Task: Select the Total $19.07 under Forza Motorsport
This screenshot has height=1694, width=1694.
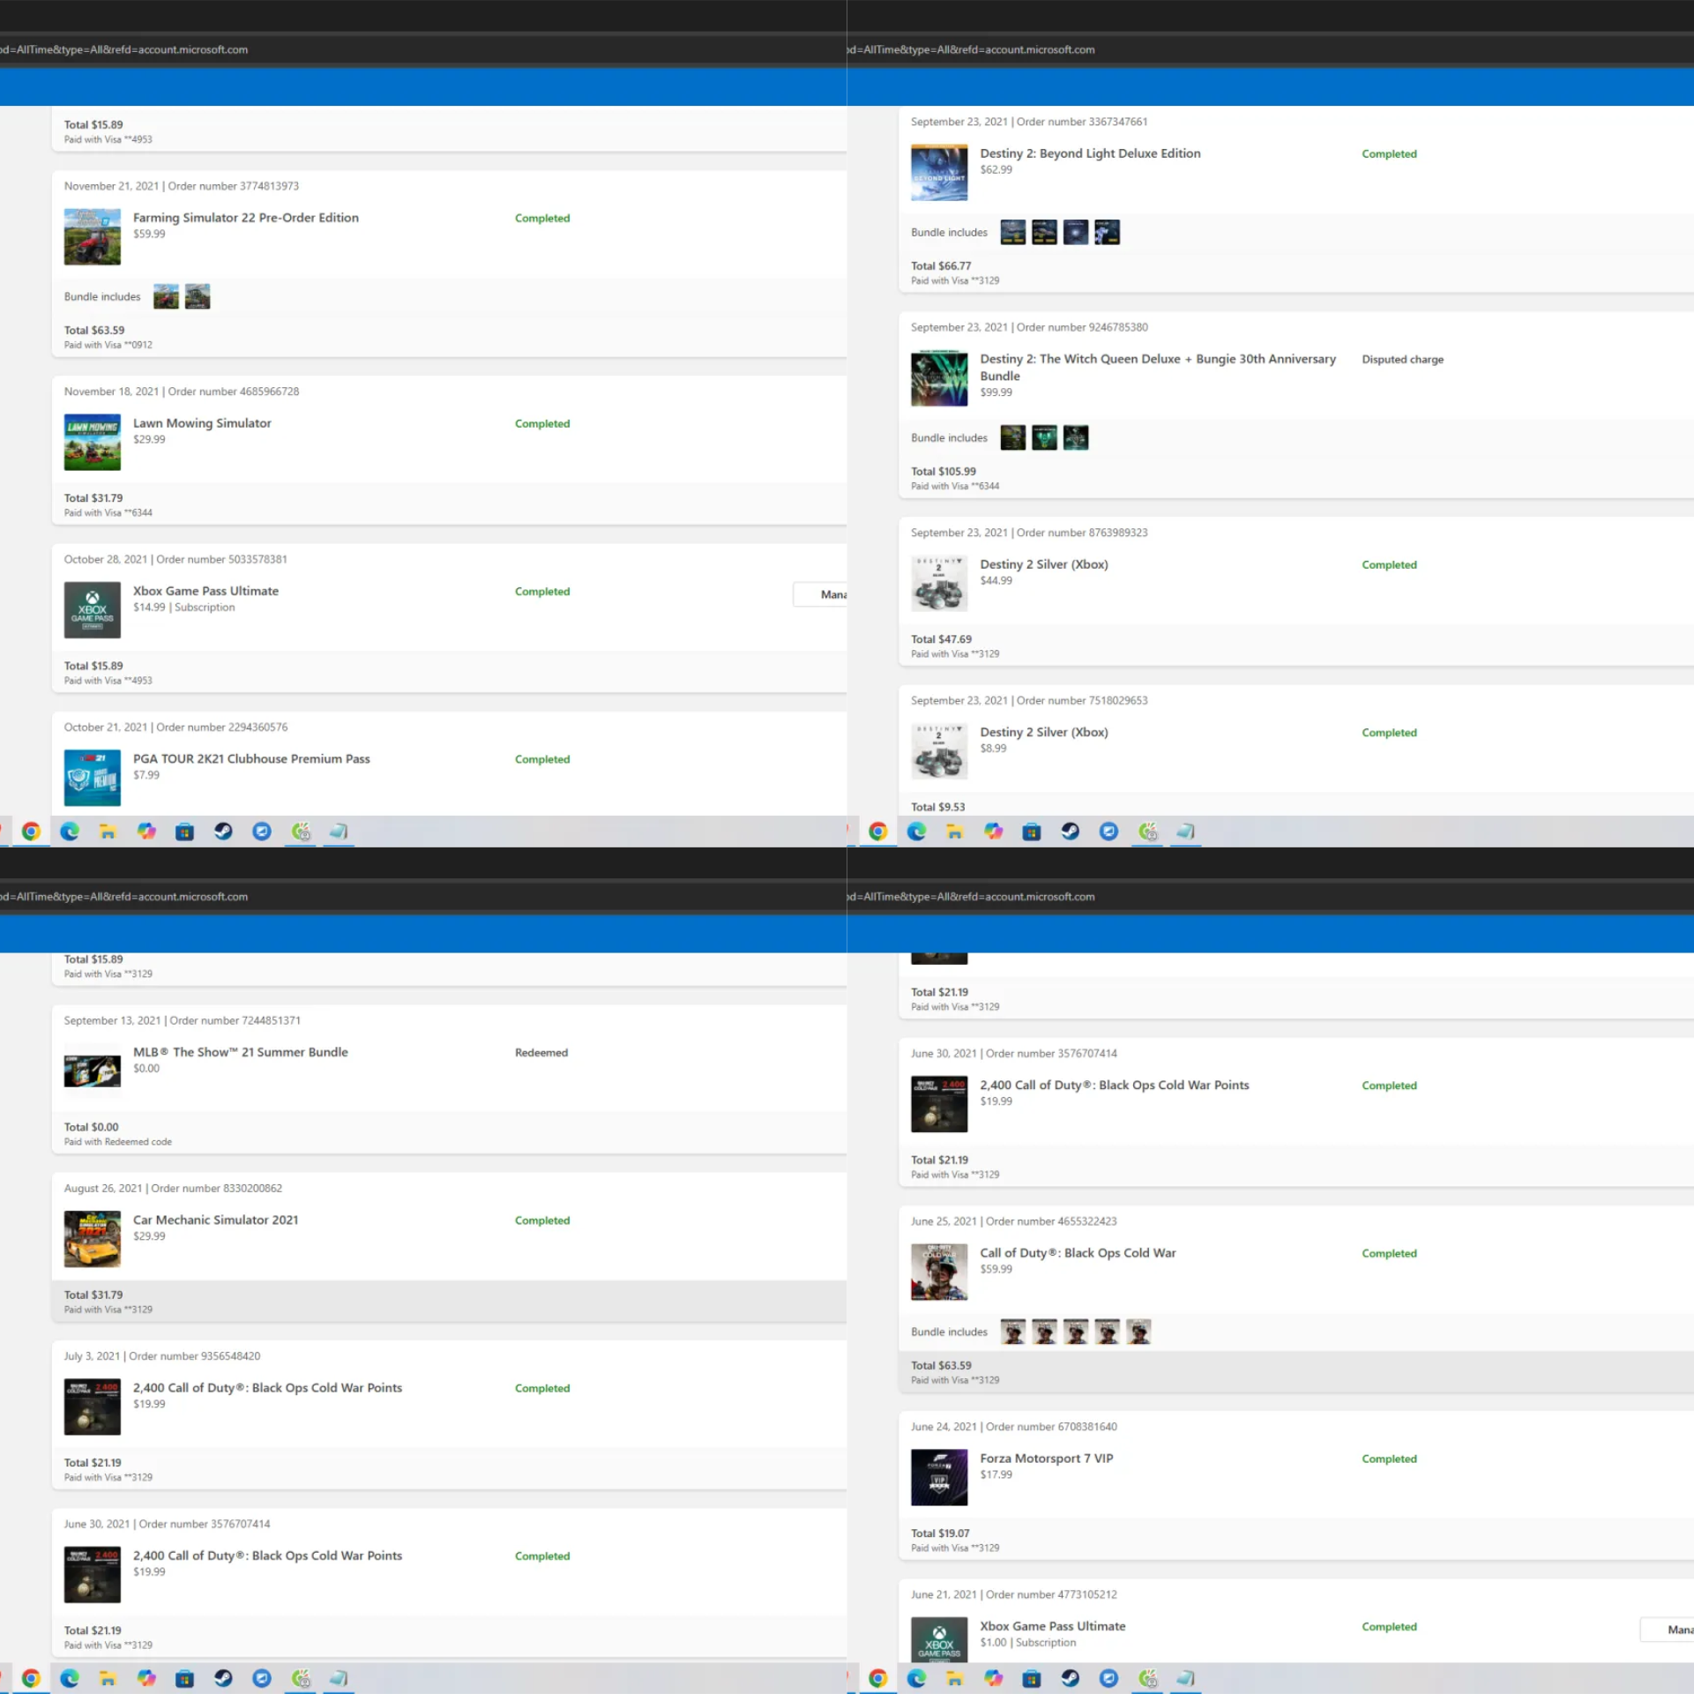Action: click(x=939, y=1533)
